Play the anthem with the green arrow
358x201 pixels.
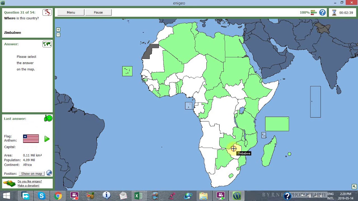47,139
